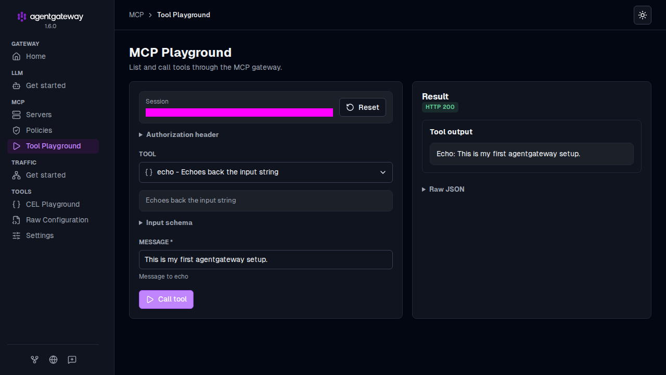
Task: Click the Raw Configuration file icon
Action: click(17, 220)
